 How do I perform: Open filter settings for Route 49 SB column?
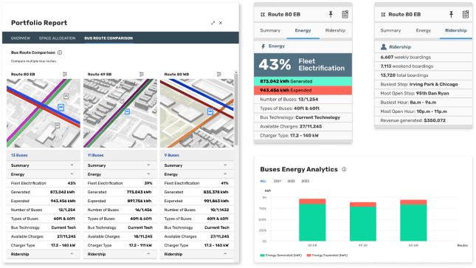(x=142, y=74)
